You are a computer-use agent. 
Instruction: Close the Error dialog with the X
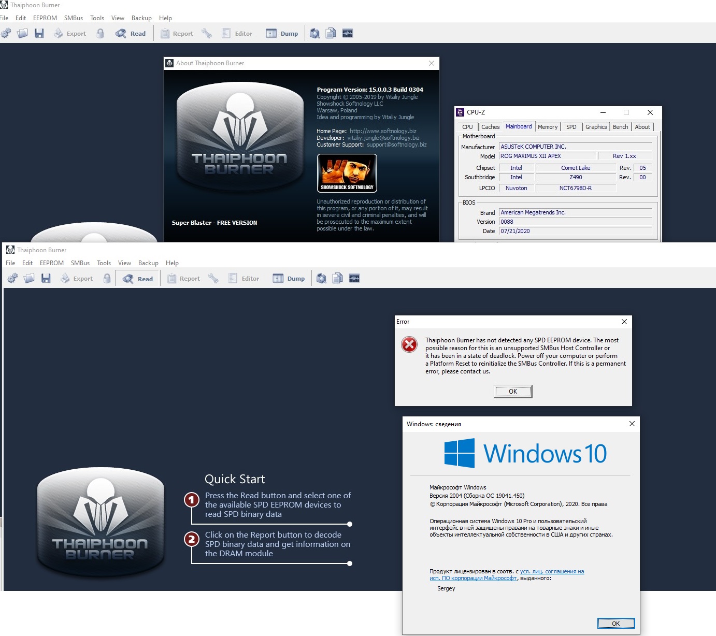(624, 322)
